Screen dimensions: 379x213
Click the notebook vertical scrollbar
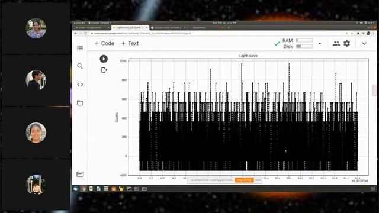tap(374, 91)
